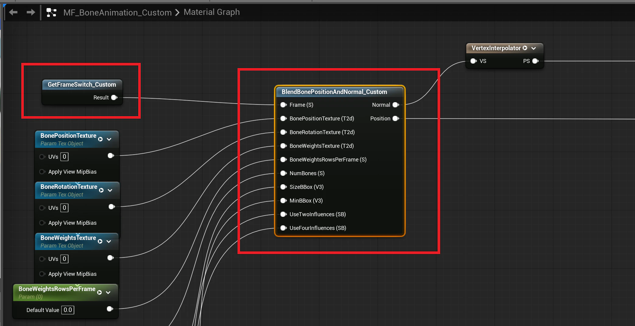
Task: Edit BoneRotationTexture UVs value field
Action: point(64,208)
